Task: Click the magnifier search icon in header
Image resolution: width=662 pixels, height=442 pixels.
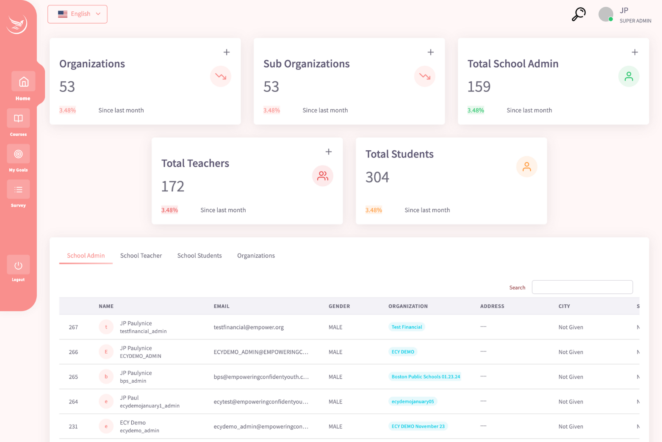Action: 579,14
